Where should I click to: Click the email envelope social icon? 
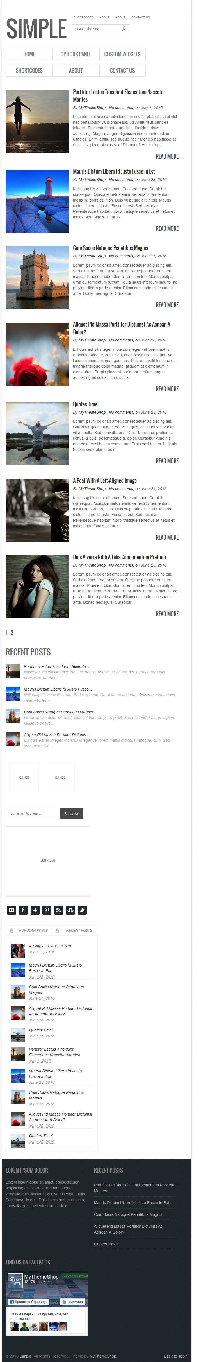click(12, 909)
